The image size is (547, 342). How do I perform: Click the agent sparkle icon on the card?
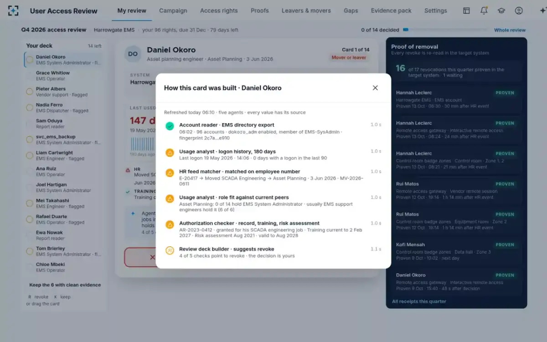click(x=133, y=213)
